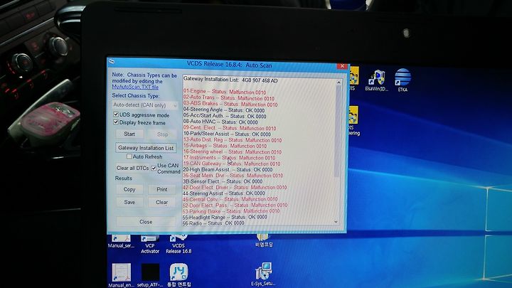
Task: Open the Manual_ser PDF desktop icon
Action: pyautogui.click(x=121, y=242)
